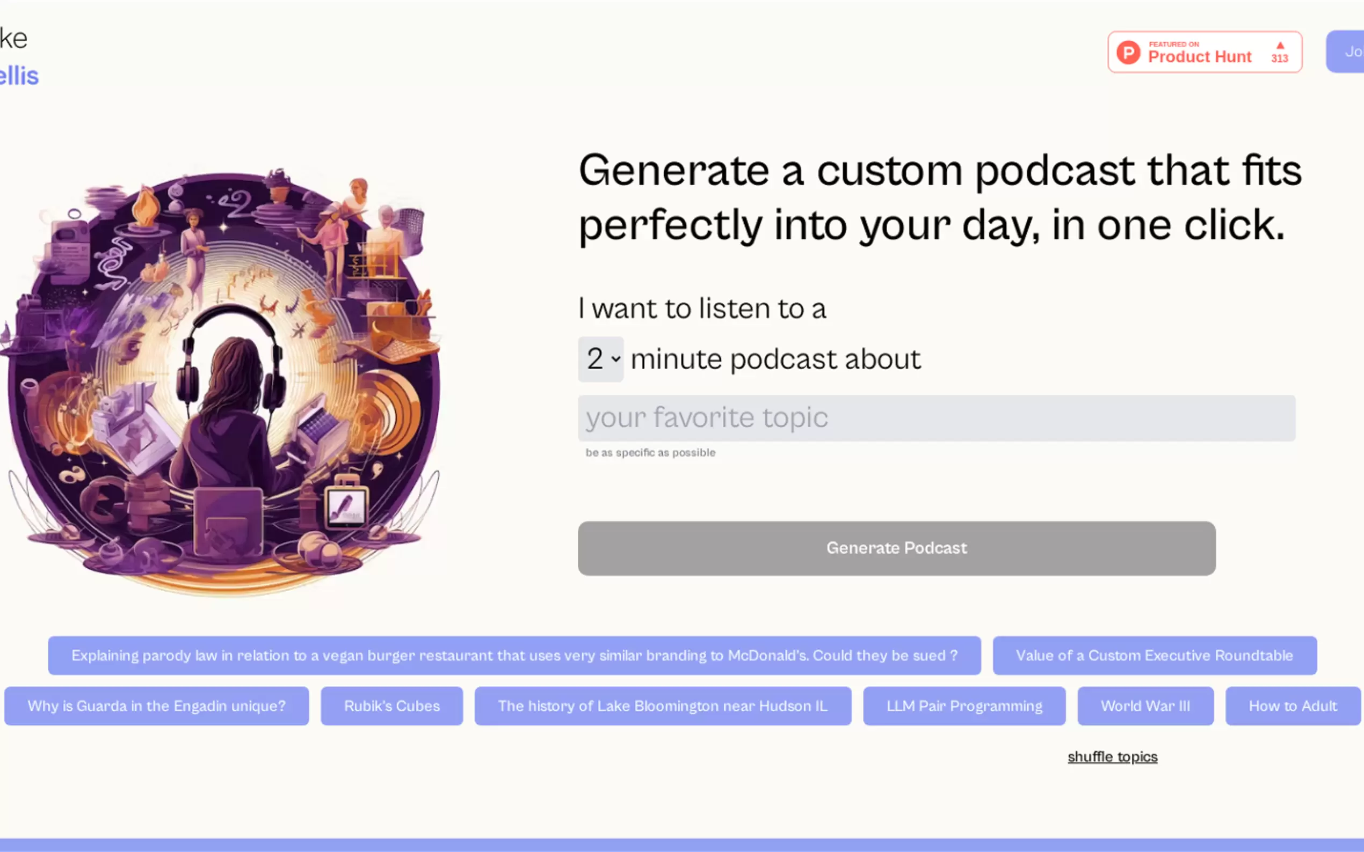Click the shuffle topics link

pos(1112,757)
